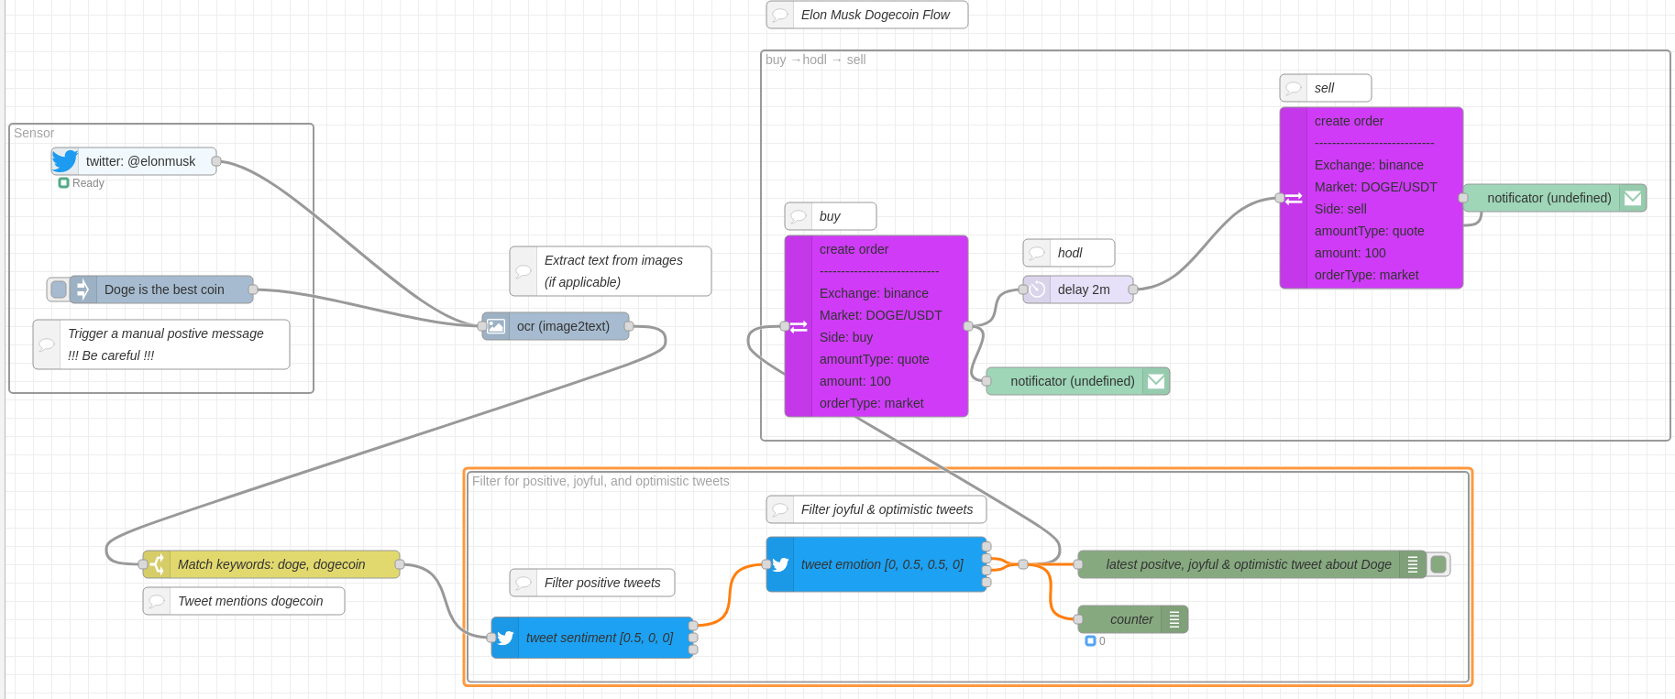Image resolution: width=1675 pixels, height=699 pixels.
Task: Click output port of delay 2m node
Action: click(1133, 289)
